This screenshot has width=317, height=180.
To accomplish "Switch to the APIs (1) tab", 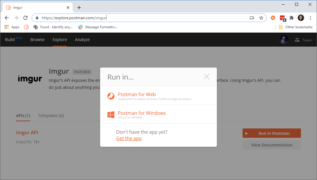I will [23, 116].
